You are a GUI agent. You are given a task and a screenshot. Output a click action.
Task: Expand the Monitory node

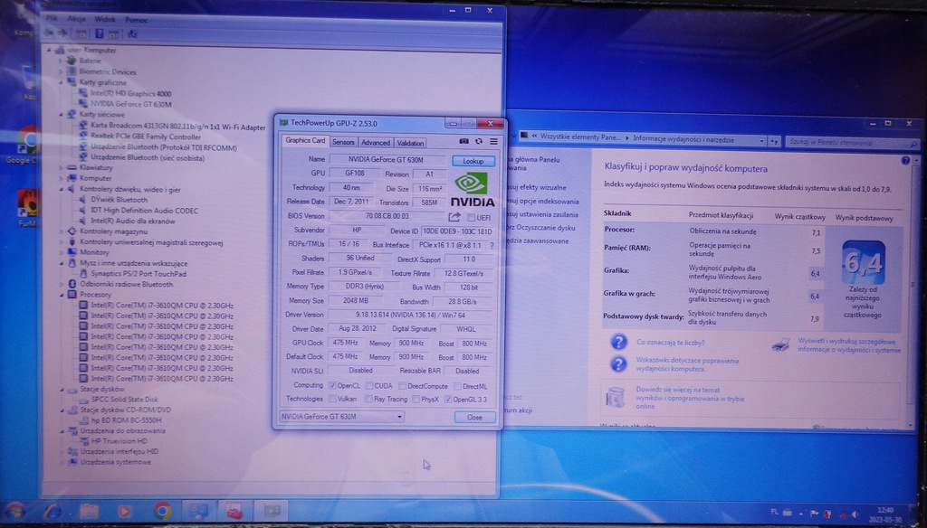[x=61, y=252]
